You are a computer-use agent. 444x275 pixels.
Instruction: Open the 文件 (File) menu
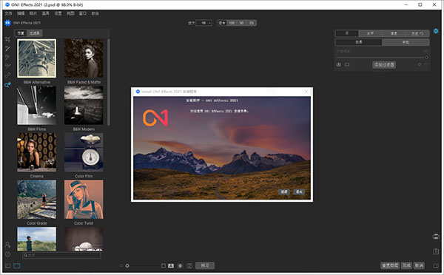click(x=8, y=13)
